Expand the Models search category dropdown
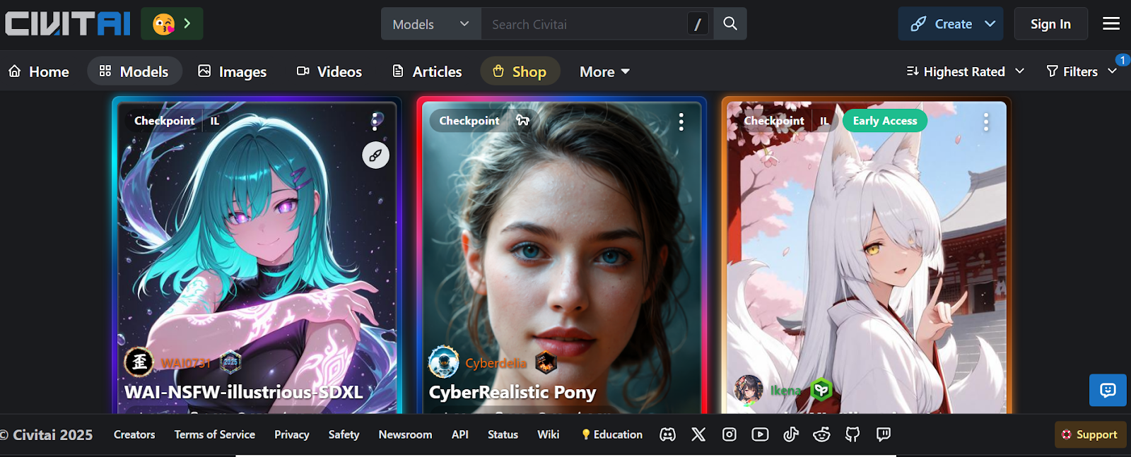Image resolution: width=1131 pixels, height=457 pixels. (x=430, y=24)
